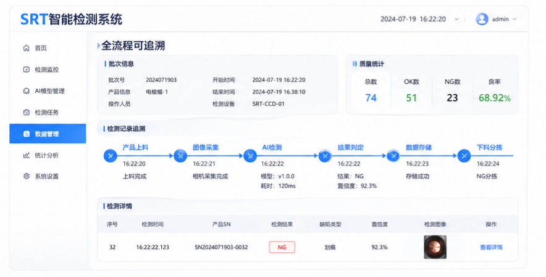This screenshot has width=546, height=277.
Task: Click product info 电极帽-1
Action: coord(157,92)
